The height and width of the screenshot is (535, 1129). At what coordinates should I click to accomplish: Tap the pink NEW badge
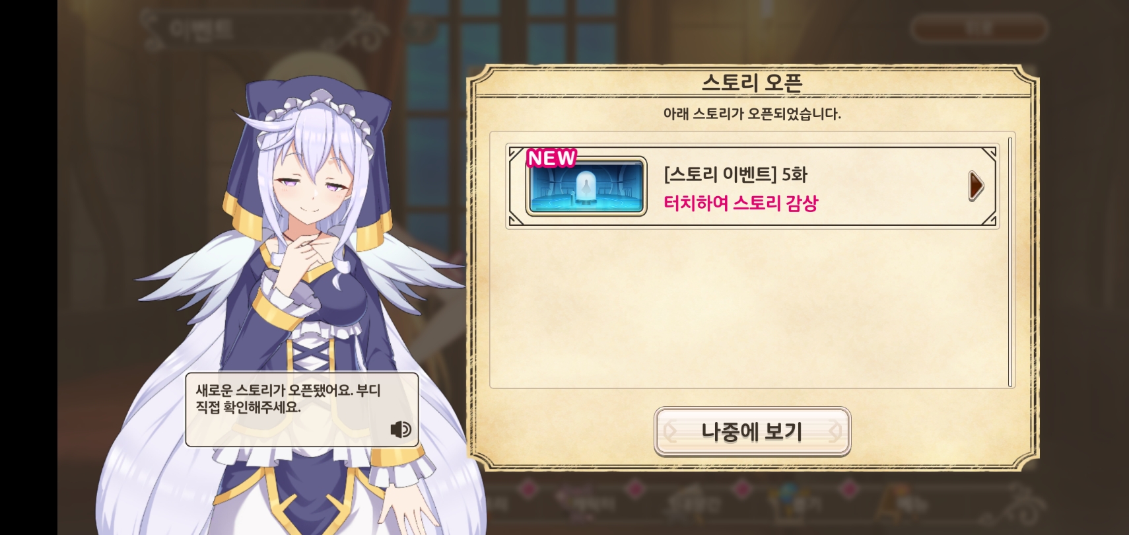[551, 158]
